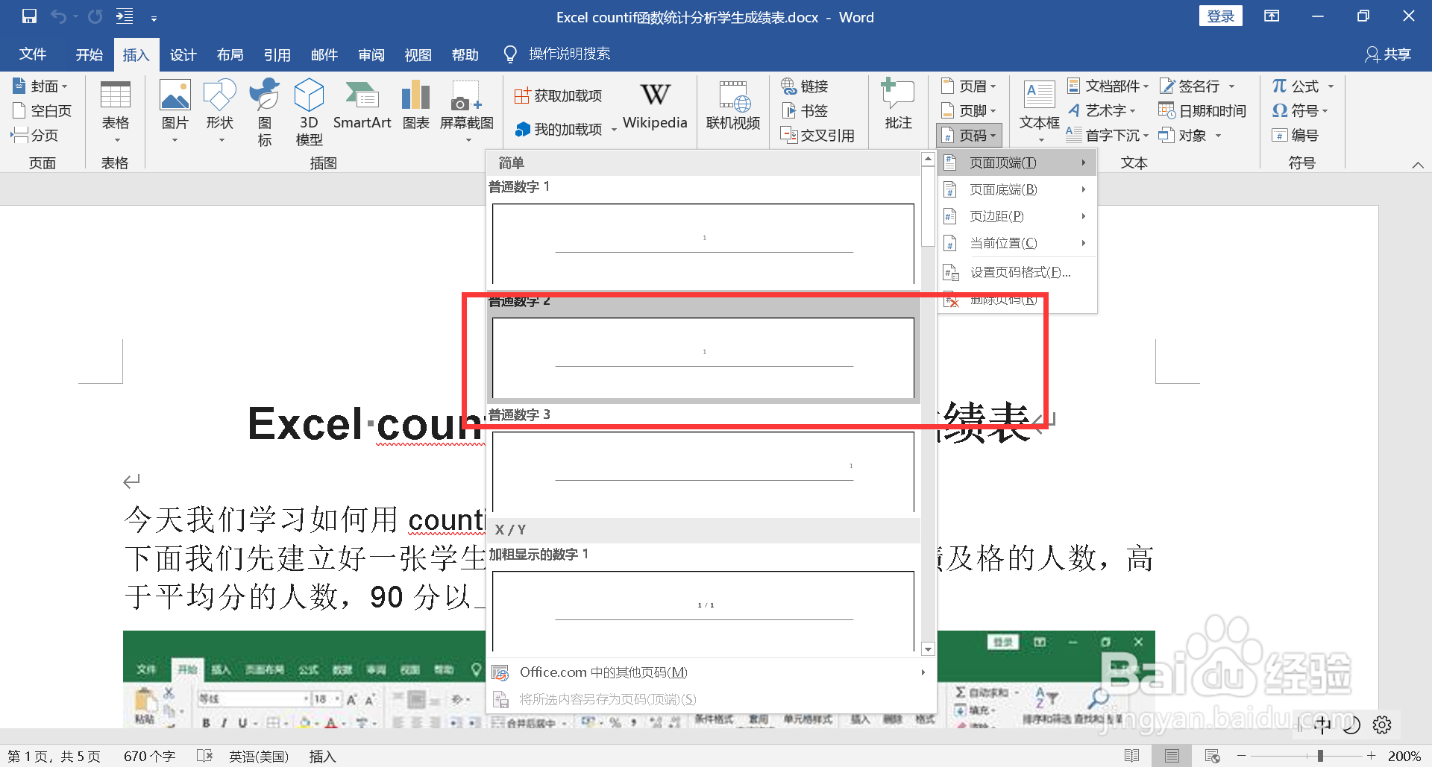Insert a Cover Page (封面)
The height and width of the screenshot is (767, 1432).
pos(42,86)
